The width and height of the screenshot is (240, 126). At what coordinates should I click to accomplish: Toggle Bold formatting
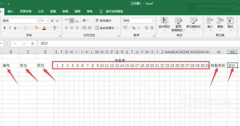(5, 28)
